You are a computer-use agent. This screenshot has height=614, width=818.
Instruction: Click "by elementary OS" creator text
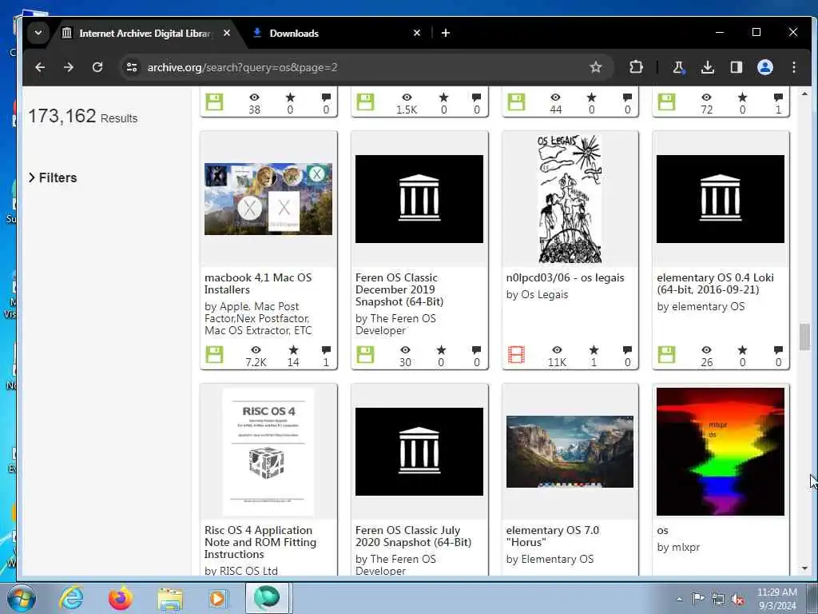click(701, 306)
